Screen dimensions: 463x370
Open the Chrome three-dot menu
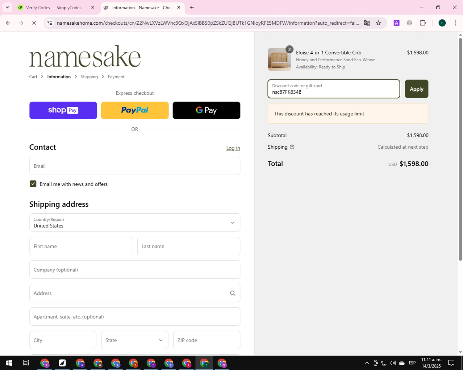click(455, 23)
